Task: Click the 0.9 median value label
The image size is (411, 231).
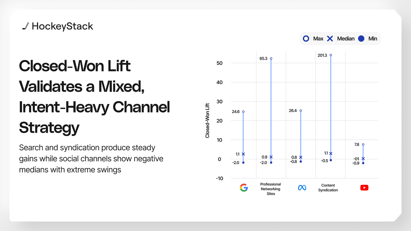Action: point(265,157)
